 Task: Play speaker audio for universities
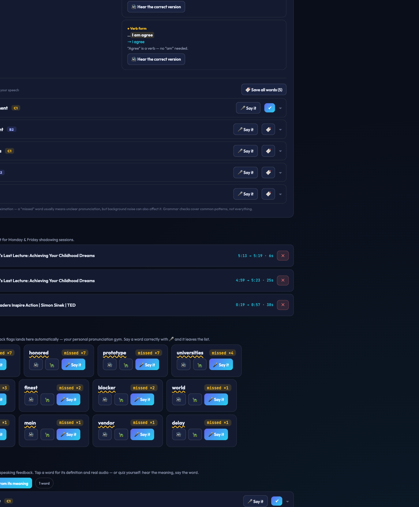184,365
